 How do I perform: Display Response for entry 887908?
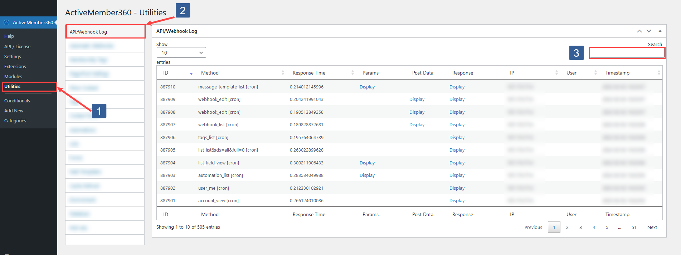click(457, 112)
